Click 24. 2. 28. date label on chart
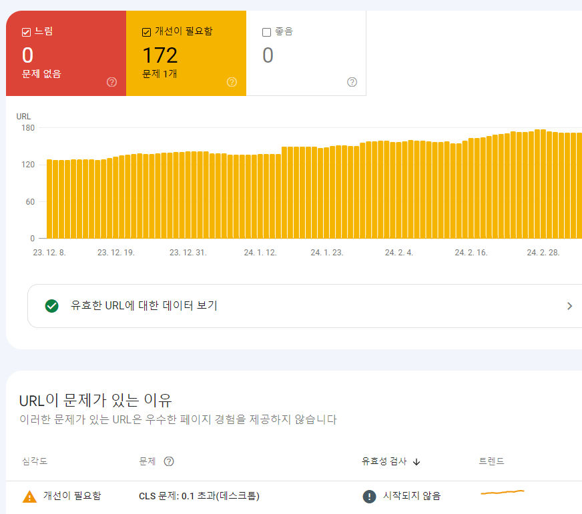Viewport: 582px width, 514px height. pos(543,253)
